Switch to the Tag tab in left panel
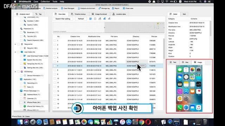 (39, 14)
